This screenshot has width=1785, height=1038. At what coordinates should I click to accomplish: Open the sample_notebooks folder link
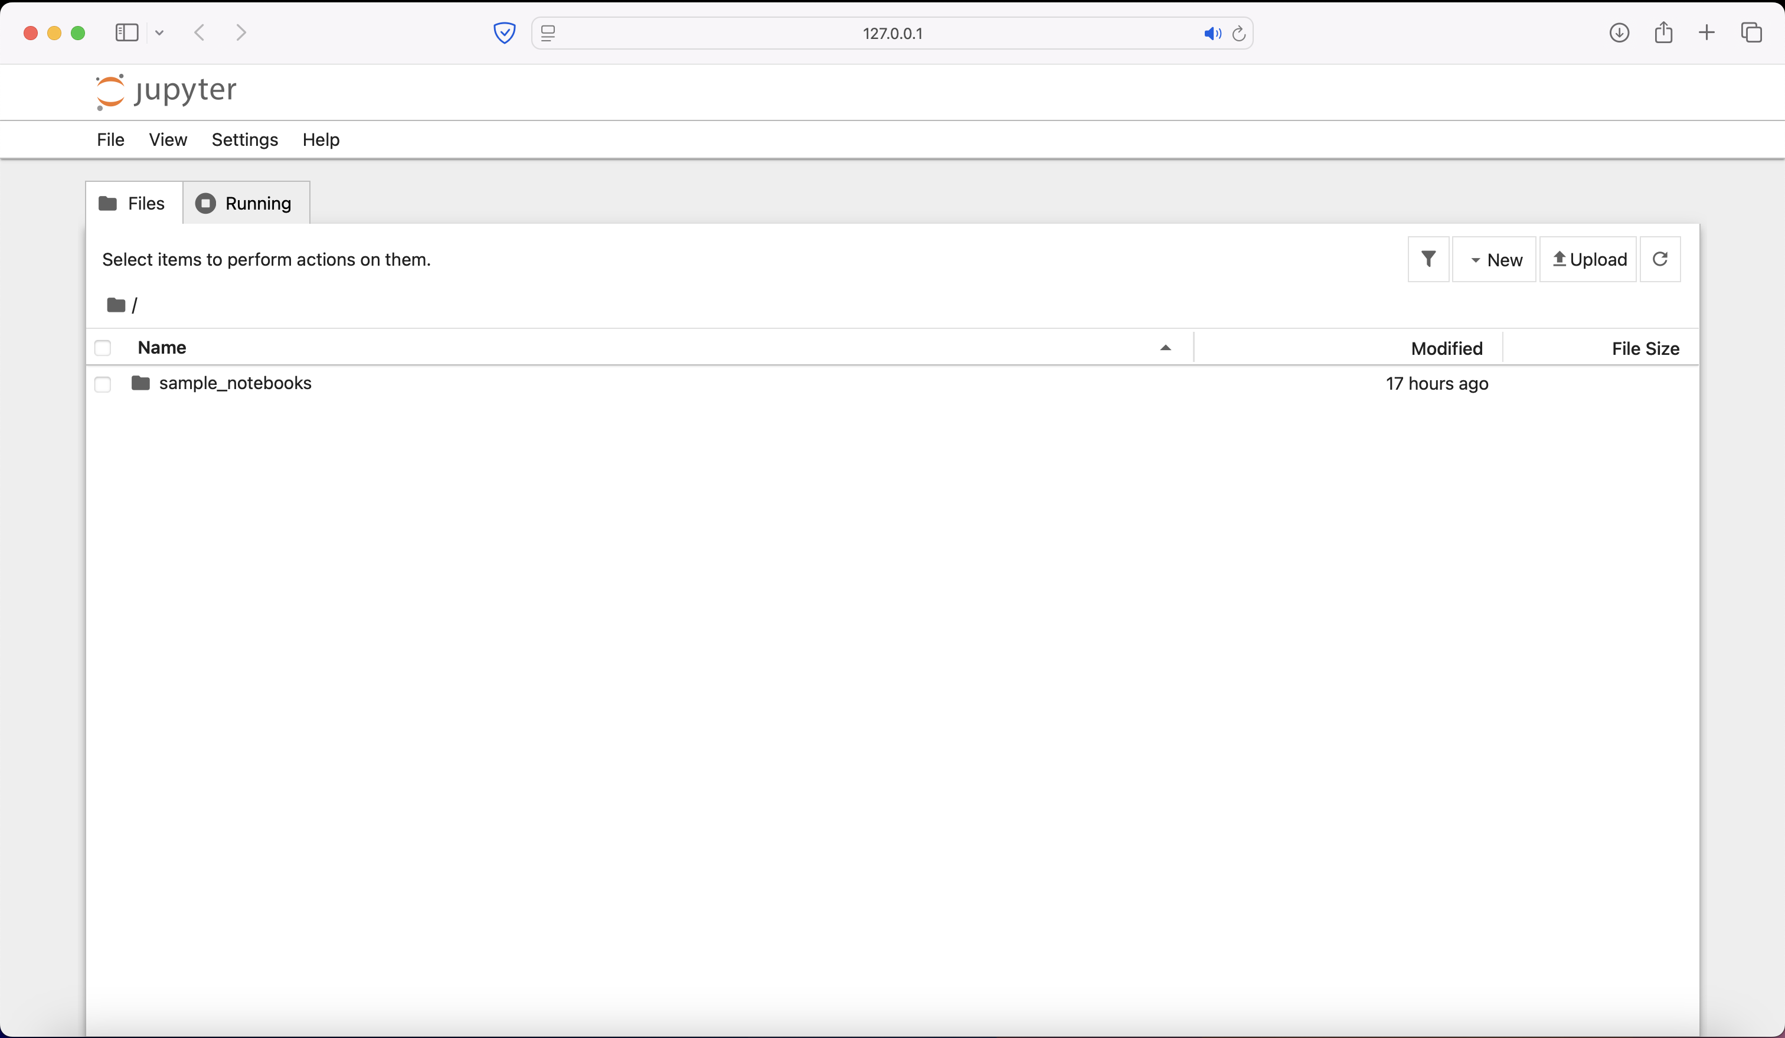235,383
